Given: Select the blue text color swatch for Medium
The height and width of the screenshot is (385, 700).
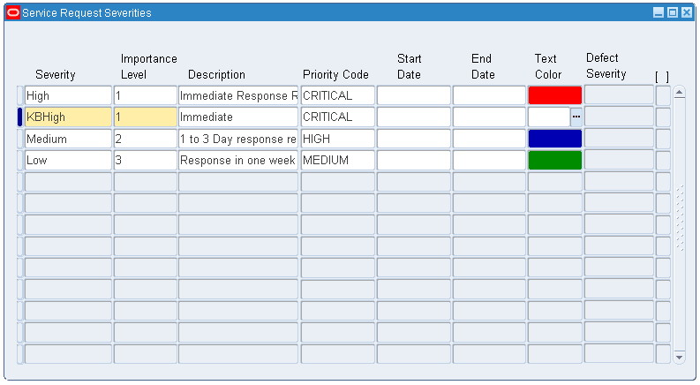Looking at the screenshot, I should tap(555, 139).
